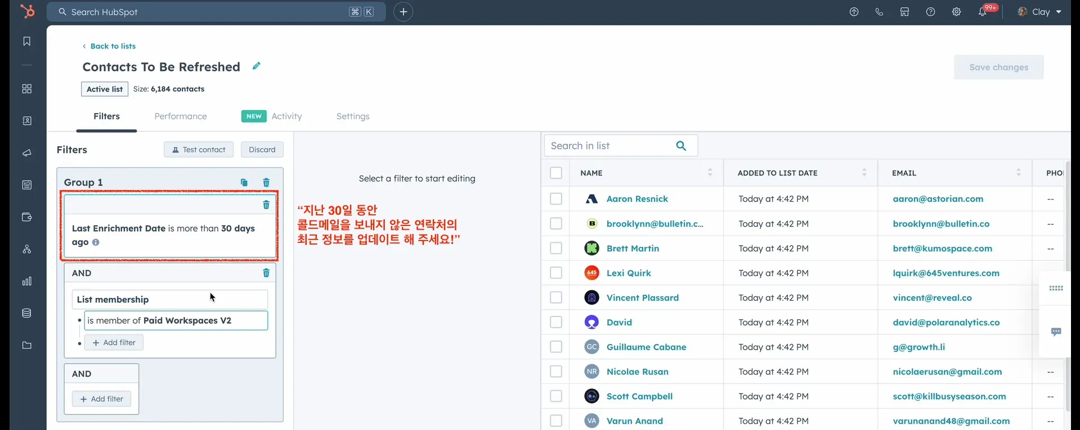Viewport: 1080px width, 430px height.
Task: Open the Clay account dropdown
Action: tap(1040, 12)
